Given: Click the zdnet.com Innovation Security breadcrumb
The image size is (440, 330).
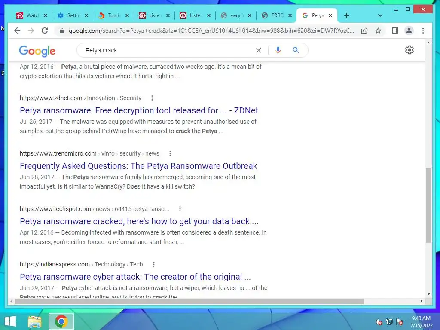Looking at the screenshot, I should pos(80,98).
